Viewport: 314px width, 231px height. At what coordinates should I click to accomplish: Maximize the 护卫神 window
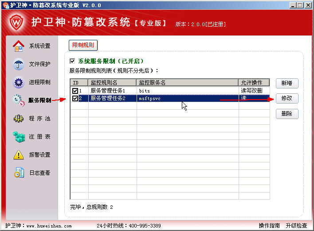coord(300,5)
